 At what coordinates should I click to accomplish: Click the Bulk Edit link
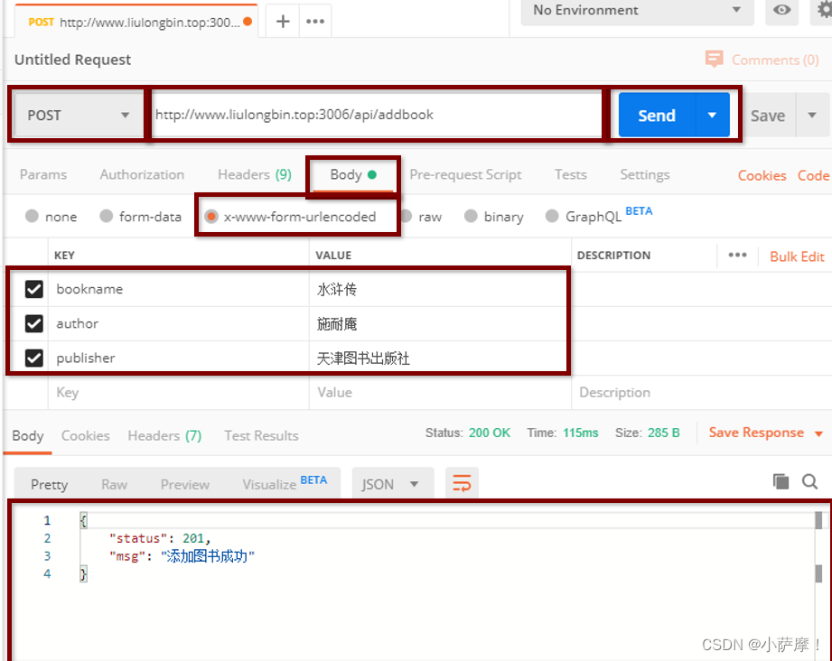(797, 256)
